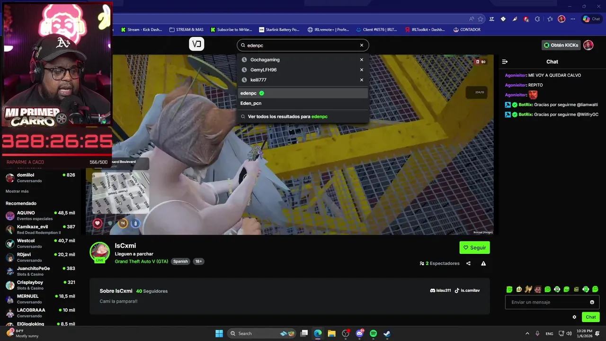Open Westcol recommended channel

[x=40, y=243]
